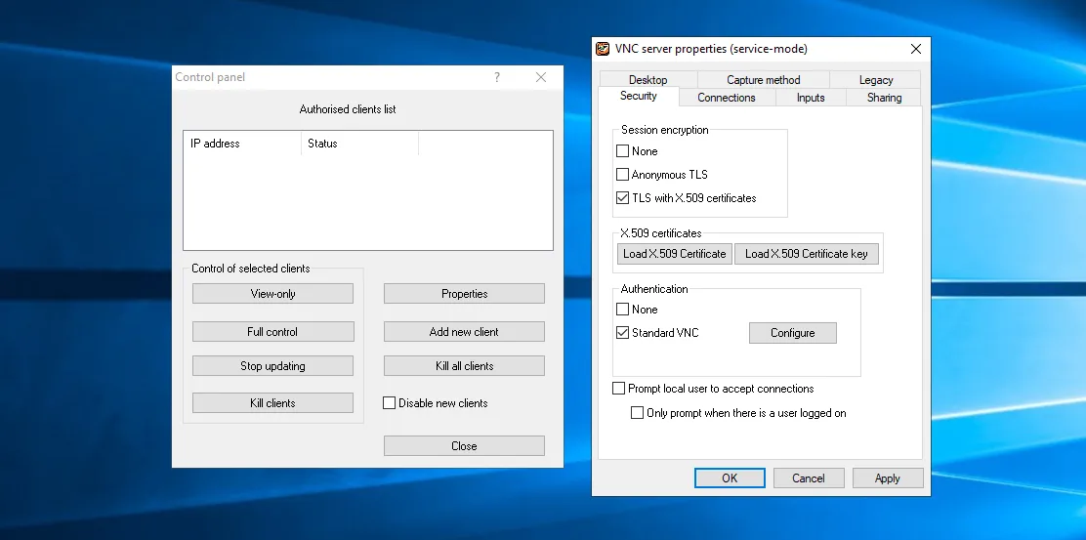Uncheck TLS with X.509 certificates
Viewport: 1086px width, 540px height.
pyautogui.click(x=623, y=198)
